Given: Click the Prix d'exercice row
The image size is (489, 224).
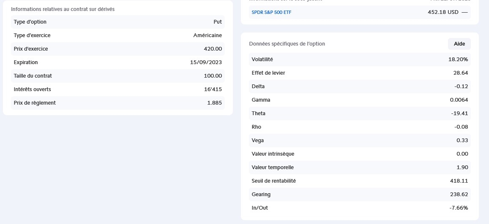Looking at the screenshot, I should (x=117, y=49).
